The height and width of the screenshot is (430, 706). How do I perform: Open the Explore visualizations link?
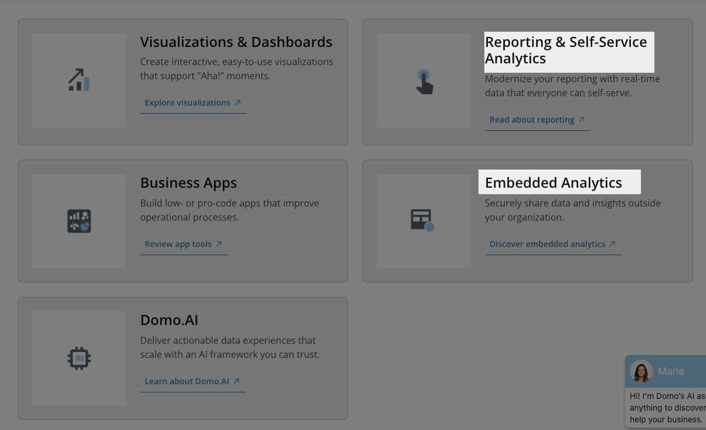[188, 103]
